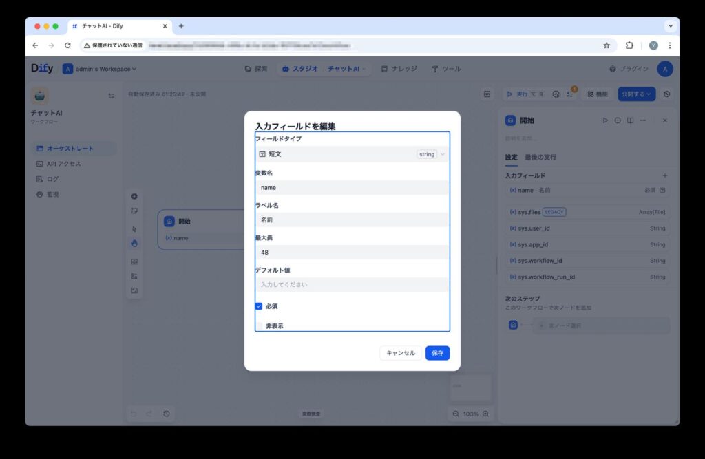
Task: Toggle the sidebar collapse icon beside app icon
Action: pos(112,96)
